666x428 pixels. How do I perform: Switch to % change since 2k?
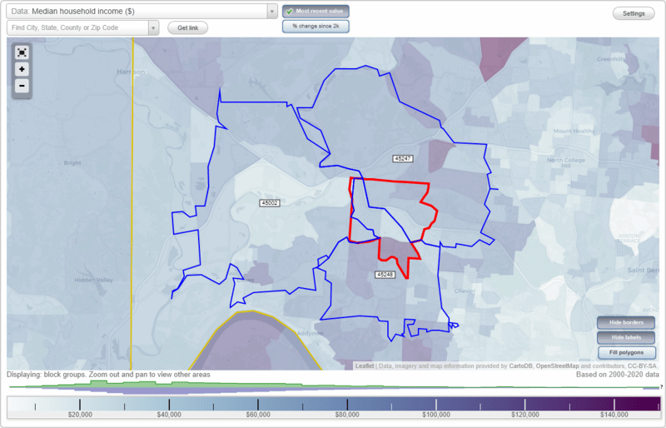316,27
